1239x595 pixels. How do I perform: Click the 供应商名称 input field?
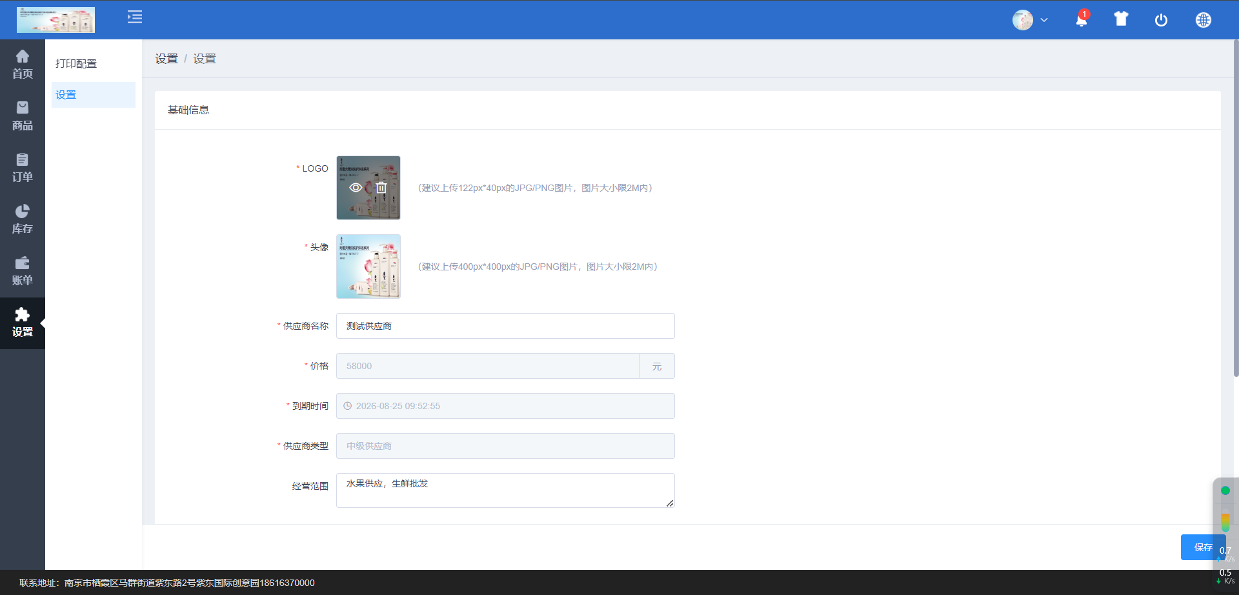click(x=505, y=326)
